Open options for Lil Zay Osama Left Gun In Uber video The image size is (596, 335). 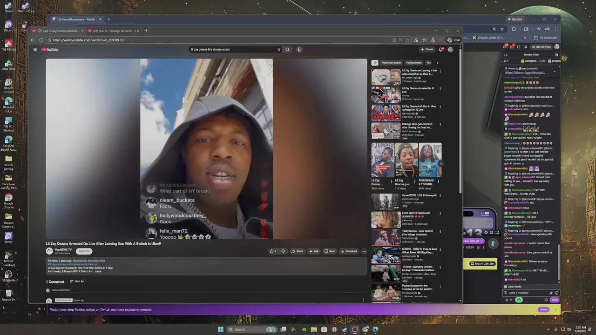pos(440,107)
